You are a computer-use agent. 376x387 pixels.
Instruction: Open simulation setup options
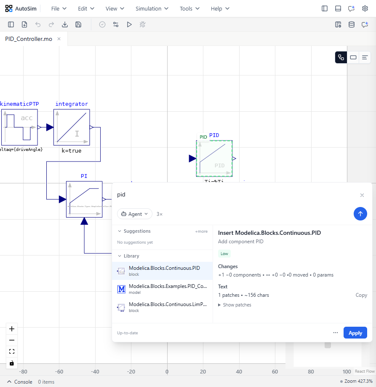point(115,24)
